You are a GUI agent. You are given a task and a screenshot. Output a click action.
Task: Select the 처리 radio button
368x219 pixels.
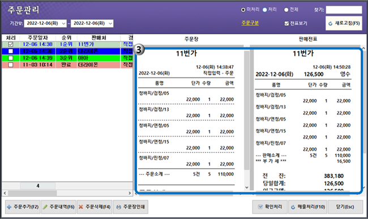tap(265, 10)
